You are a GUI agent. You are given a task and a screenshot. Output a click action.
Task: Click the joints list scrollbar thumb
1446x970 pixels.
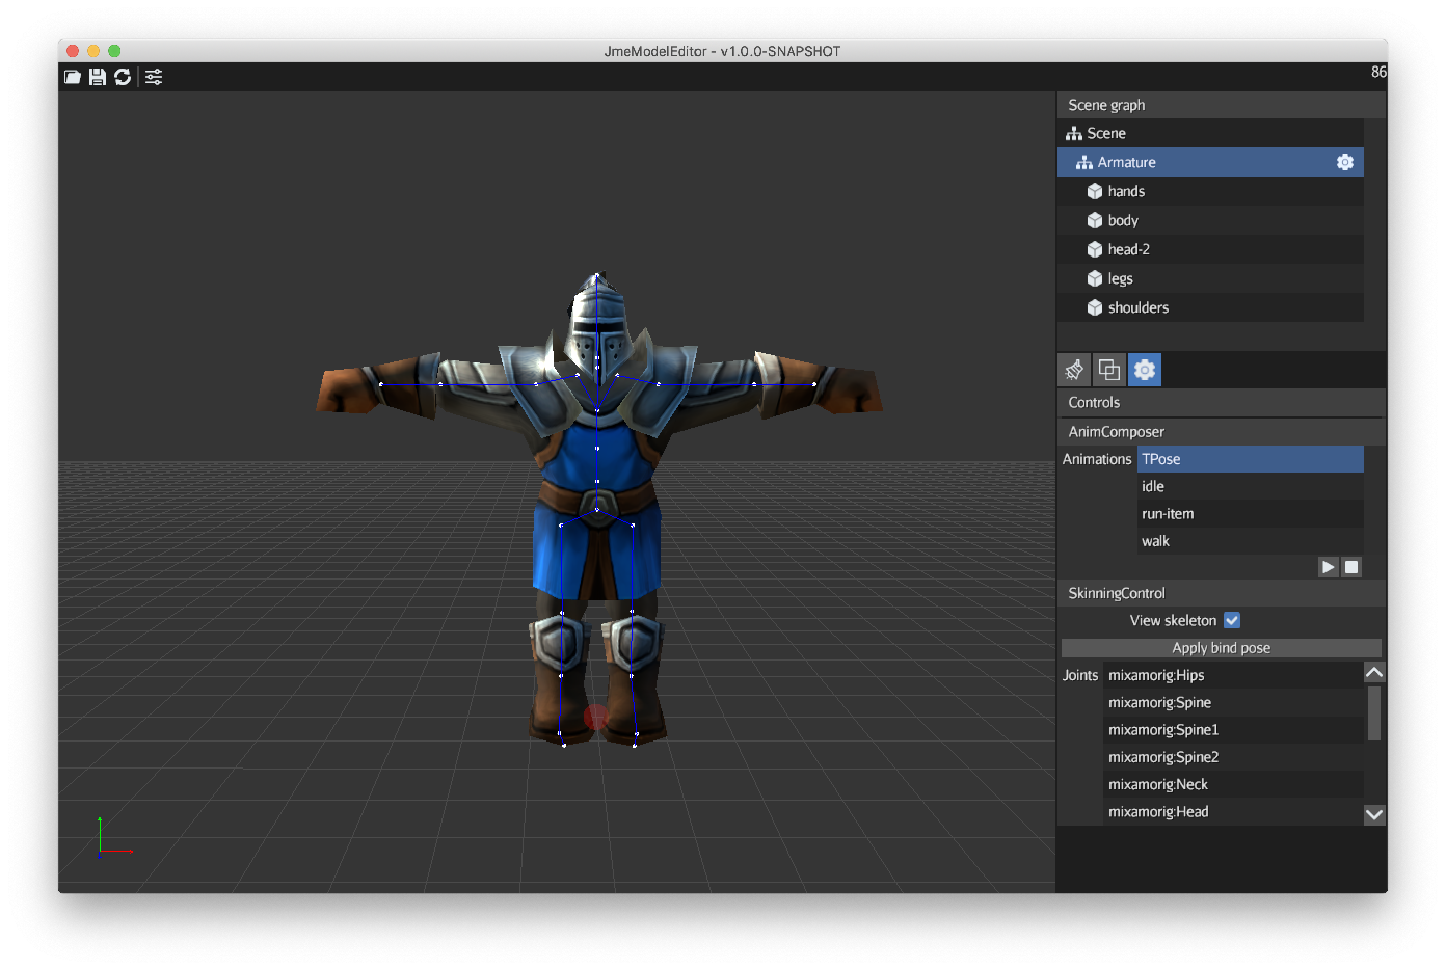pyautogui.click(x=1374, y=712)
